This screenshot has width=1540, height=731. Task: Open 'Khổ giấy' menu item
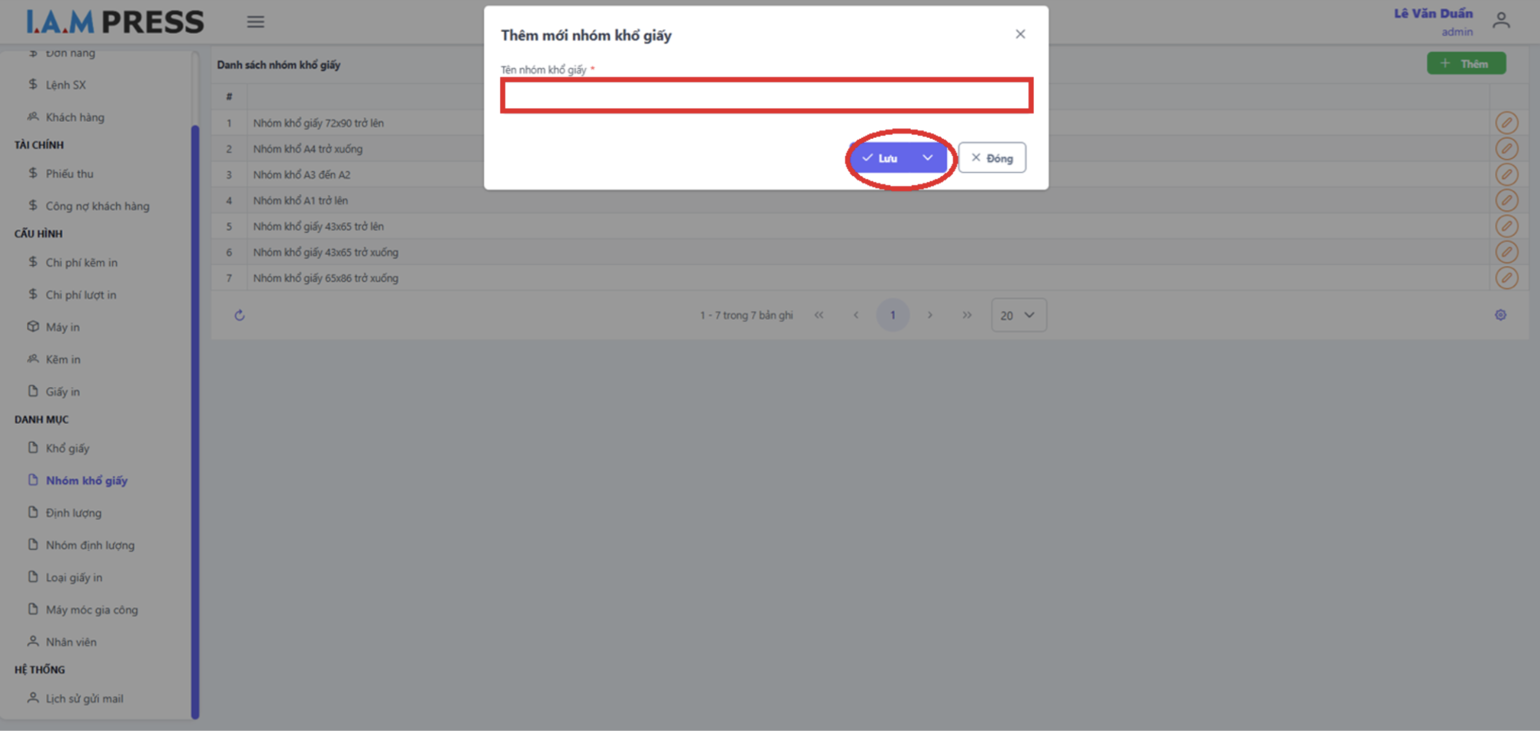click(67, 448)
